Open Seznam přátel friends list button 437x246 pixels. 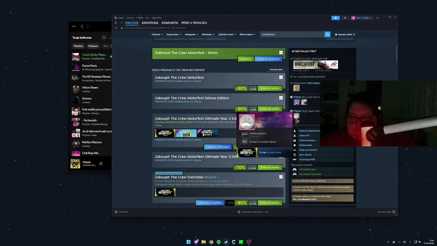tap(386, 212)
